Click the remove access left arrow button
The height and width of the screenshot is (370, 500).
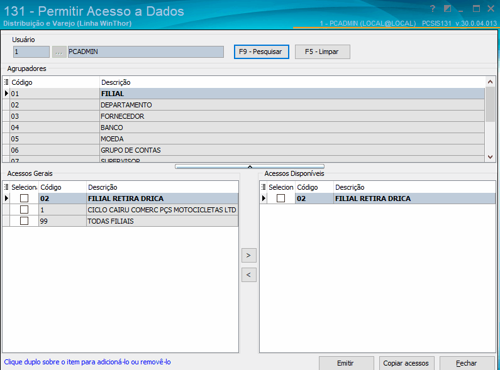(248, 275)
